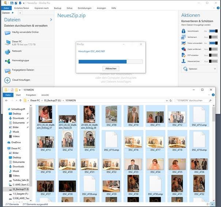
Task: Click the Fotos umwandeln icon
Action: 183,43
